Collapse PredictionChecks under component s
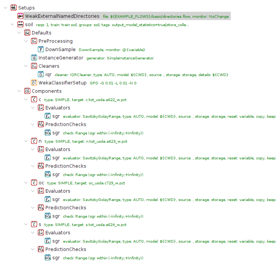 point(33,249)
